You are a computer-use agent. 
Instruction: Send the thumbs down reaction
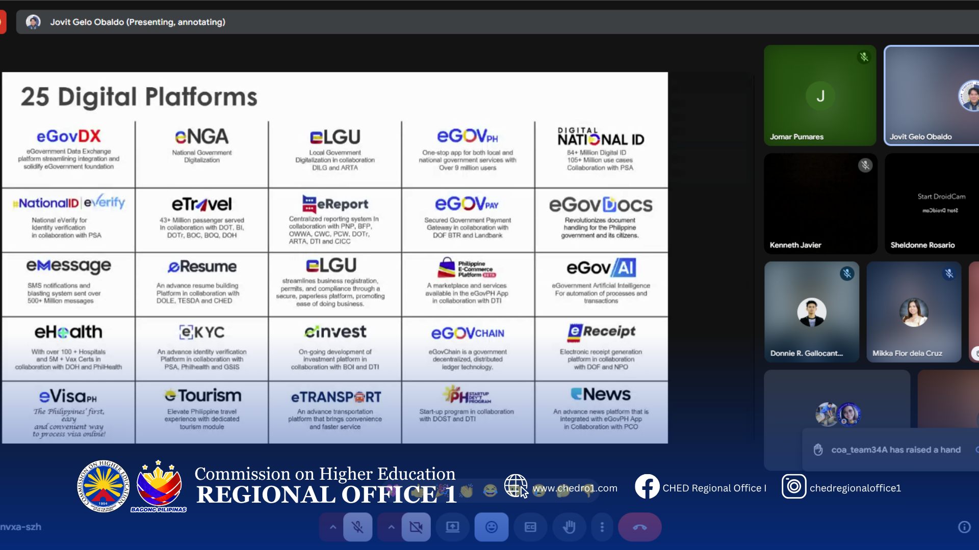pyautogui.click(x=588, y=491)
